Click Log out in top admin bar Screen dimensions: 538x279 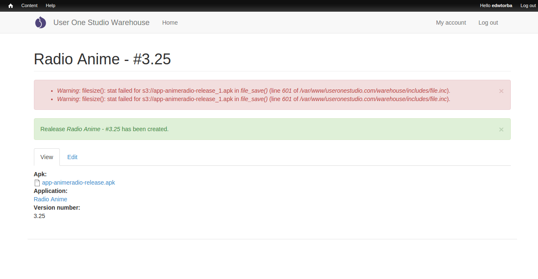click(528, 5)
